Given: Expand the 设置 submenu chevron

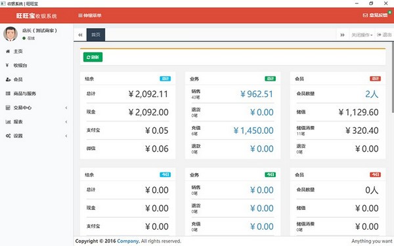Looking at the screenshot, I should point(66,136).
